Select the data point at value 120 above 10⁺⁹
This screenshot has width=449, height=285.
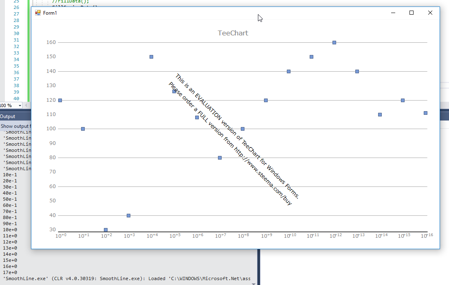point(266,101)
